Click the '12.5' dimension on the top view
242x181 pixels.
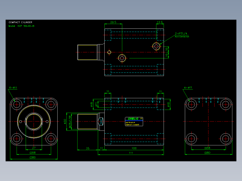click(x=160, y=22)
